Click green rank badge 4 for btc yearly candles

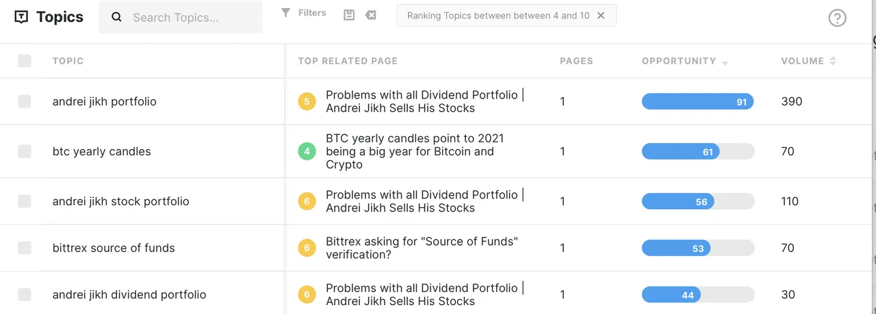(x=307, y=151)
